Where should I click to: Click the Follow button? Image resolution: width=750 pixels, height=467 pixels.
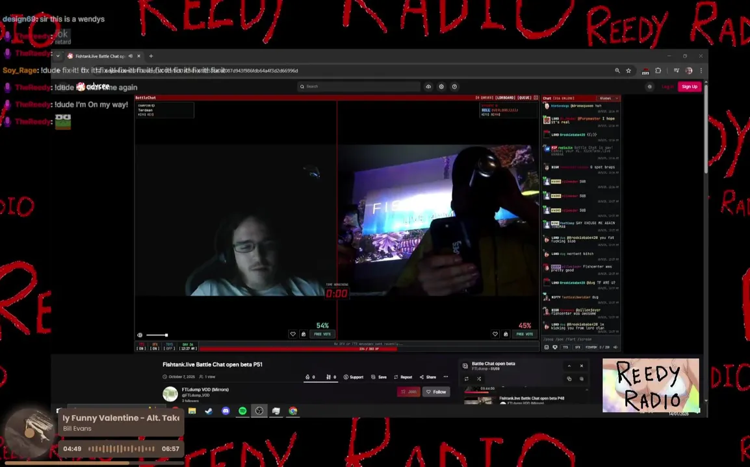tap(436, 392)
